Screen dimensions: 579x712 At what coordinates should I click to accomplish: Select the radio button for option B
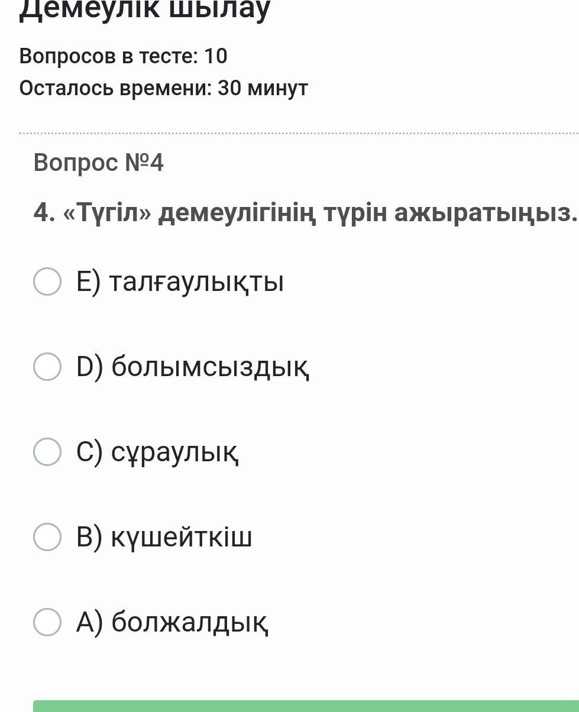coord(47,537)
